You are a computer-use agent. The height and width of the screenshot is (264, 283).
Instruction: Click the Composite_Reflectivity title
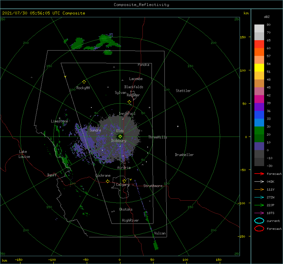pyautogui.click(x=141, y=5)
